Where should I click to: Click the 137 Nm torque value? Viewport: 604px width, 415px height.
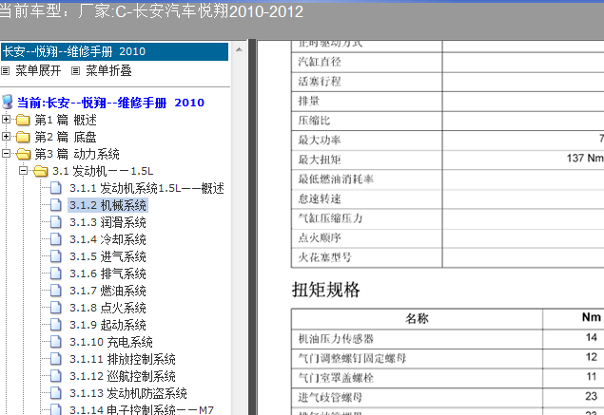coord(585,158)
